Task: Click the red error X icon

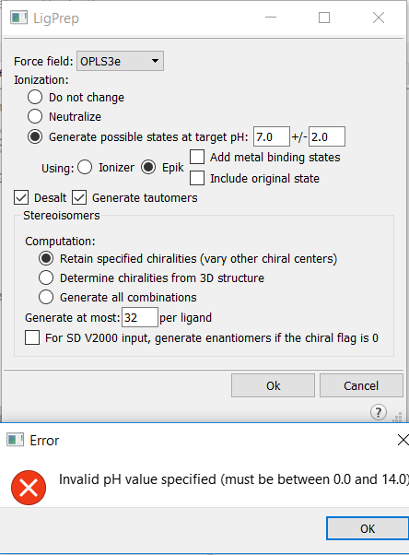Action: 29,488
